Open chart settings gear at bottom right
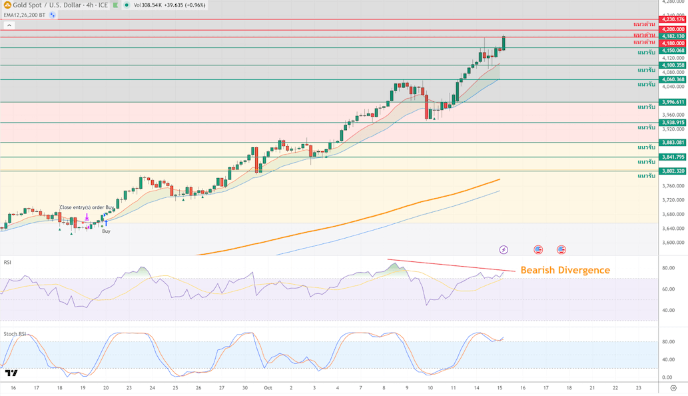This screenshot has height=396, width=688. (x=673, y=387)
